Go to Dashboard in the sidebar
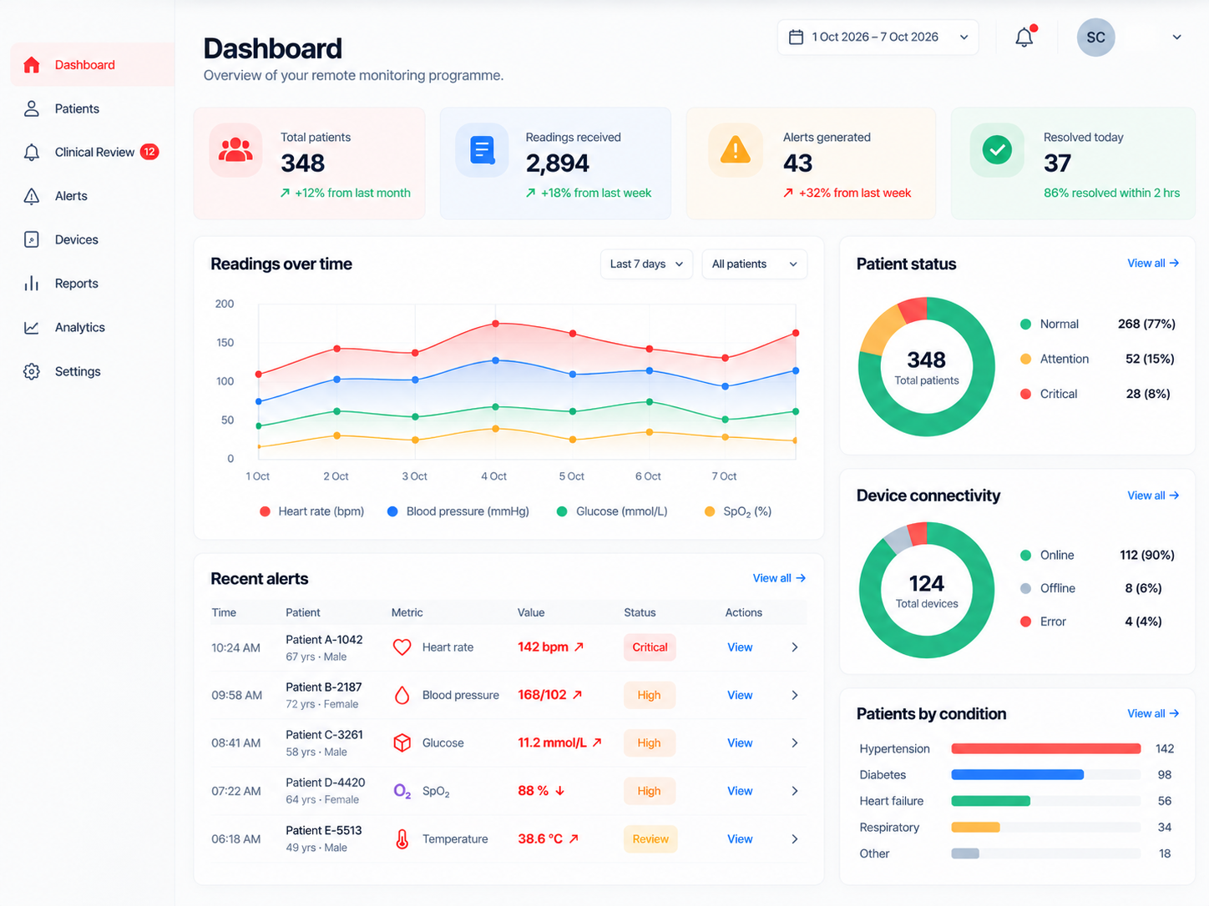Image resolution: width=1209 pixels, height=906 pixels. click(x=92, y=65)
